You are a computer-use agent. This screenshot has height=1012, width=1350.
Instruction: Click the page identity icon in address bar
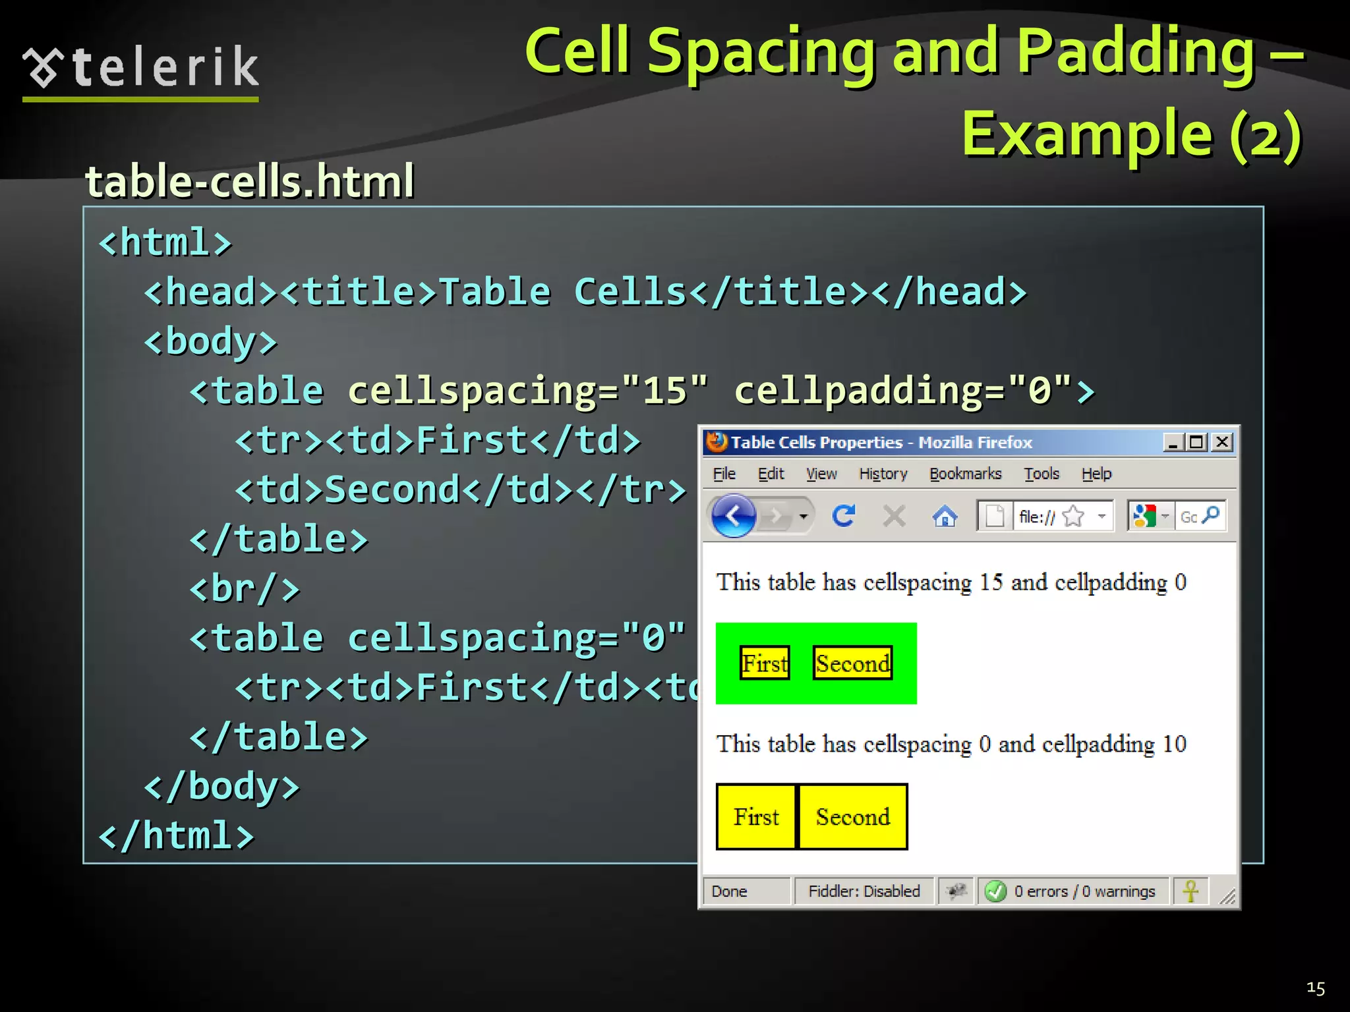[x=994, y=516]
